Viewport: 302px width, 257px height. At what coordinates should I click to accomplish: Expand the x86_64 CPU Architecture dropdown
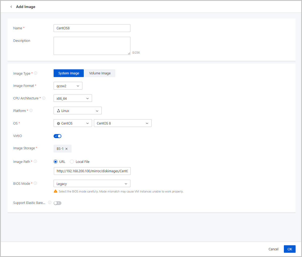click(72, 98)
